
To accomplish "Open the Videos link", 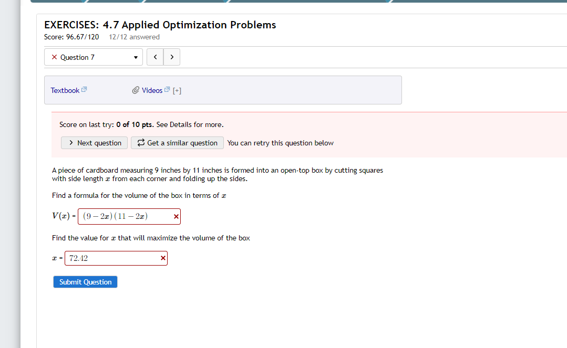I will tap(151, 90).
